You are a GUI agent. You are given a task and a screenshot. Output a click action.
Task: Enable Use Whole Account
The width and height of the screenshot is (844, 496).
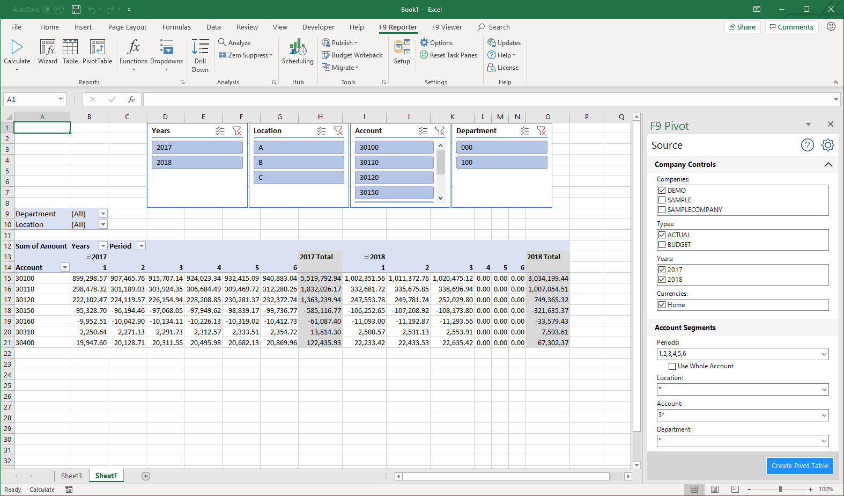[672, 366]
